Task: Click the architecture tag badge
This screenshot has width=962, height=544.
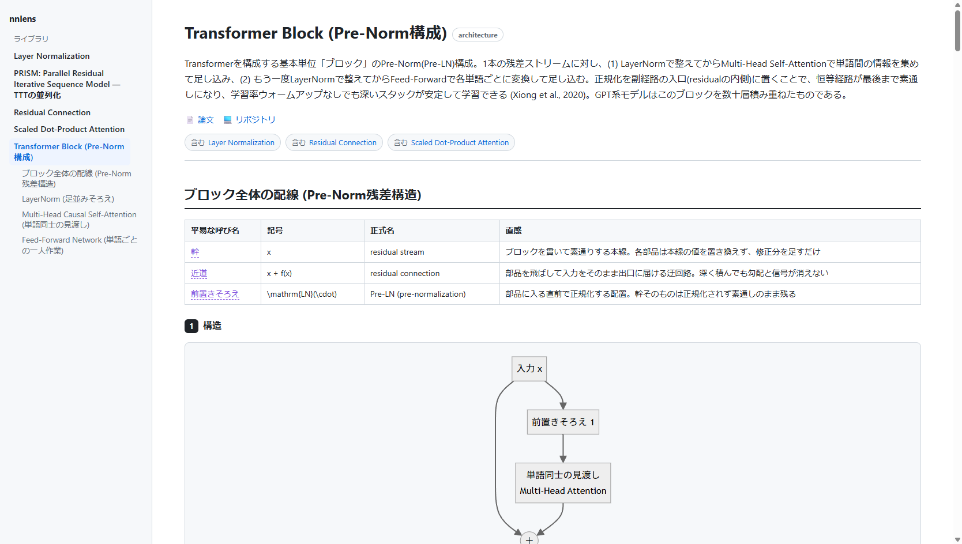Action: pos(478,35)
